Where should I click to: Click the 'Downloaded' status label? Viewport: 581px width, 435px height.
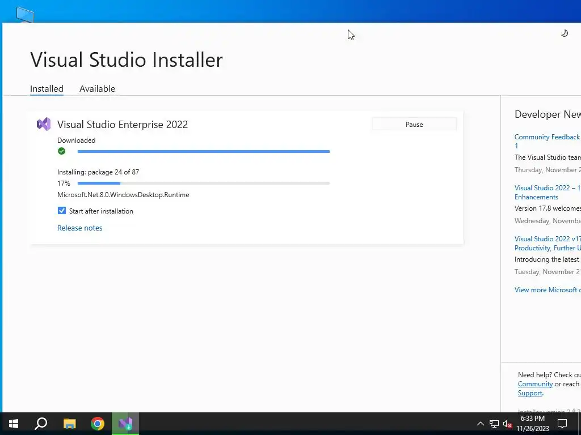point(77,140)
